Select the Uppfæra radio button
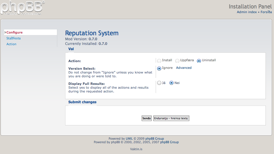This screenshot has height=154, width=274. [177, 61]
